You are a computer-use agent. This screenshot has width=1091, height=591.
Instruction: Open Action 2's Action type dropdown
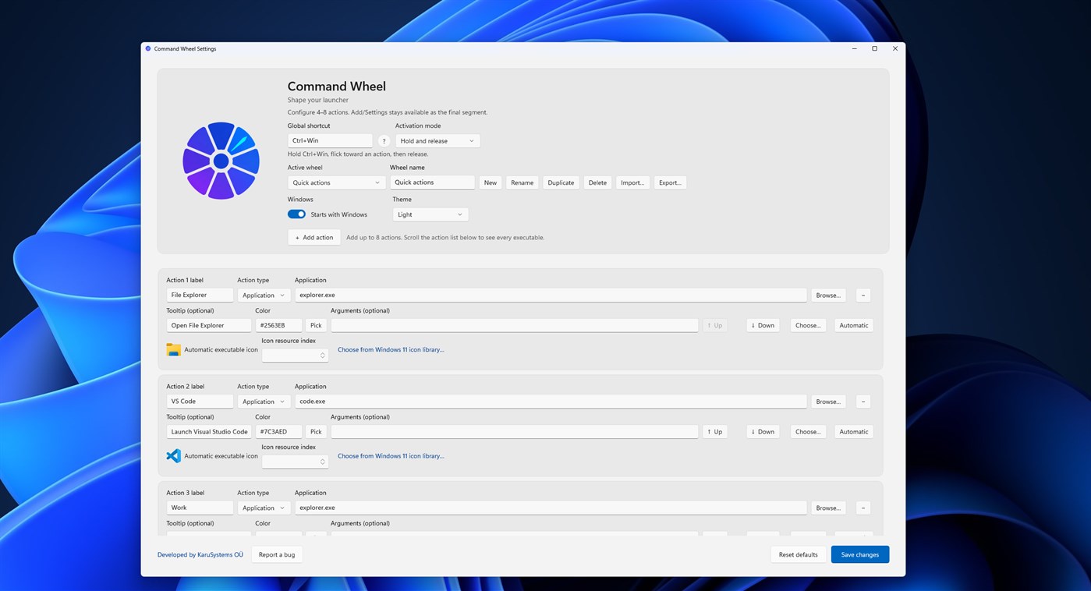264,402
